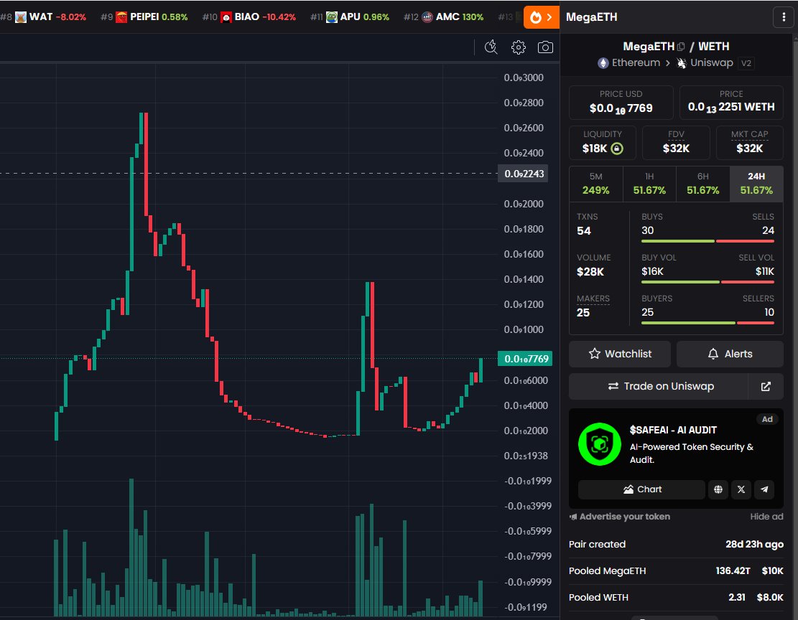The image size is (798, 620).
Task: Click the orange trending fire button
Action: (x=541, y=17)
